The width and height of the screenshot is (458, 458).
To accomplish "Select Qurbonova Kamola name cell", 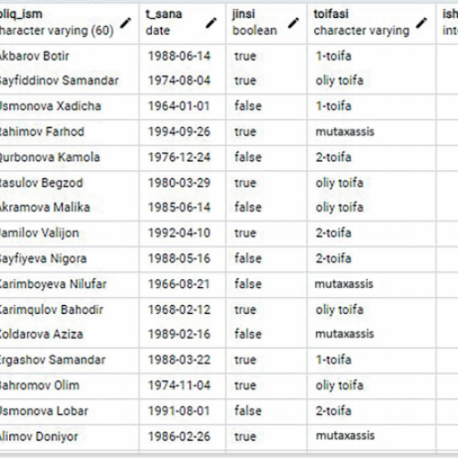I will tap(69, 157).
